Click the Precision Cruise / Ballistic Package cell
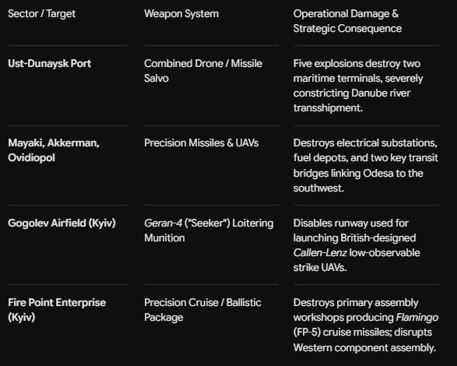The width and height of the screenshot is (457, 366). point(202,310)
